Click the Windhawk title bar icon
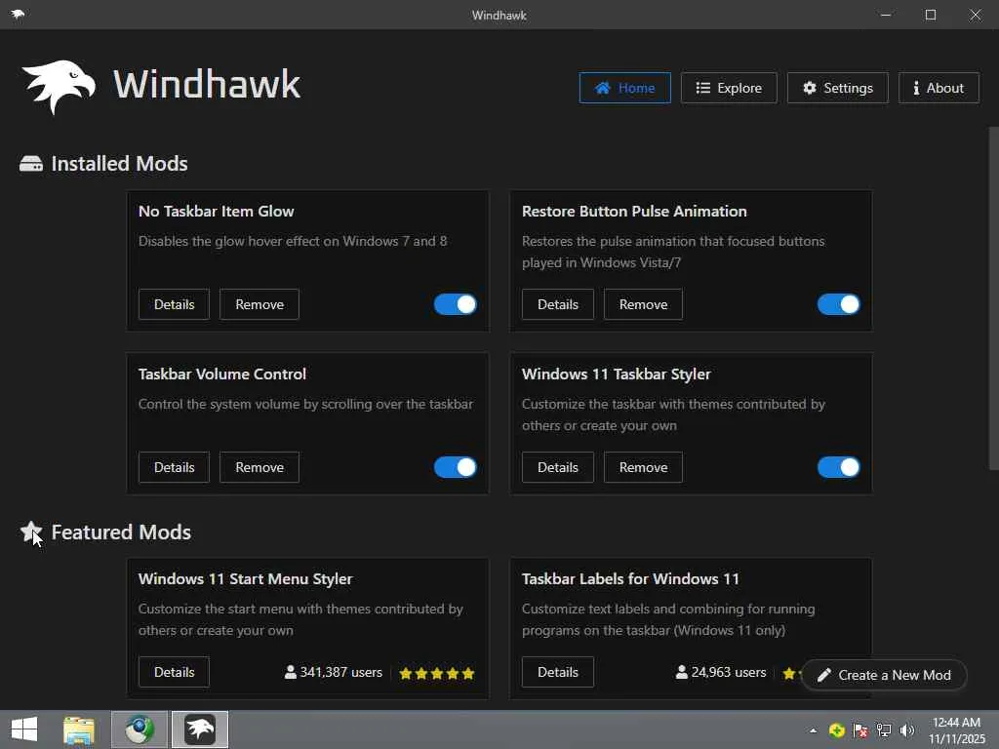This screenshot has height=749, width=999. 18,14
